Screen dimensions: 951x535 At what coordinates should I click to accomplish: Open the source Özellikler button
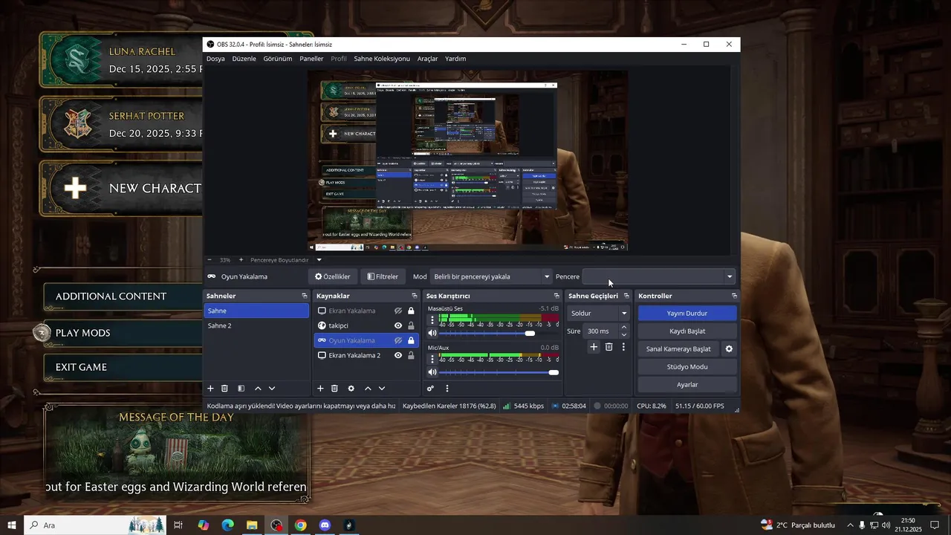tap(332, 276)
